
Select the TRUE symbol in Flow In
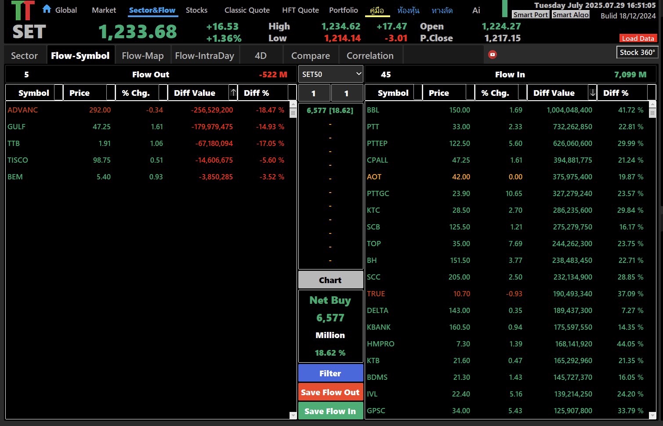[x=376, y=294]
